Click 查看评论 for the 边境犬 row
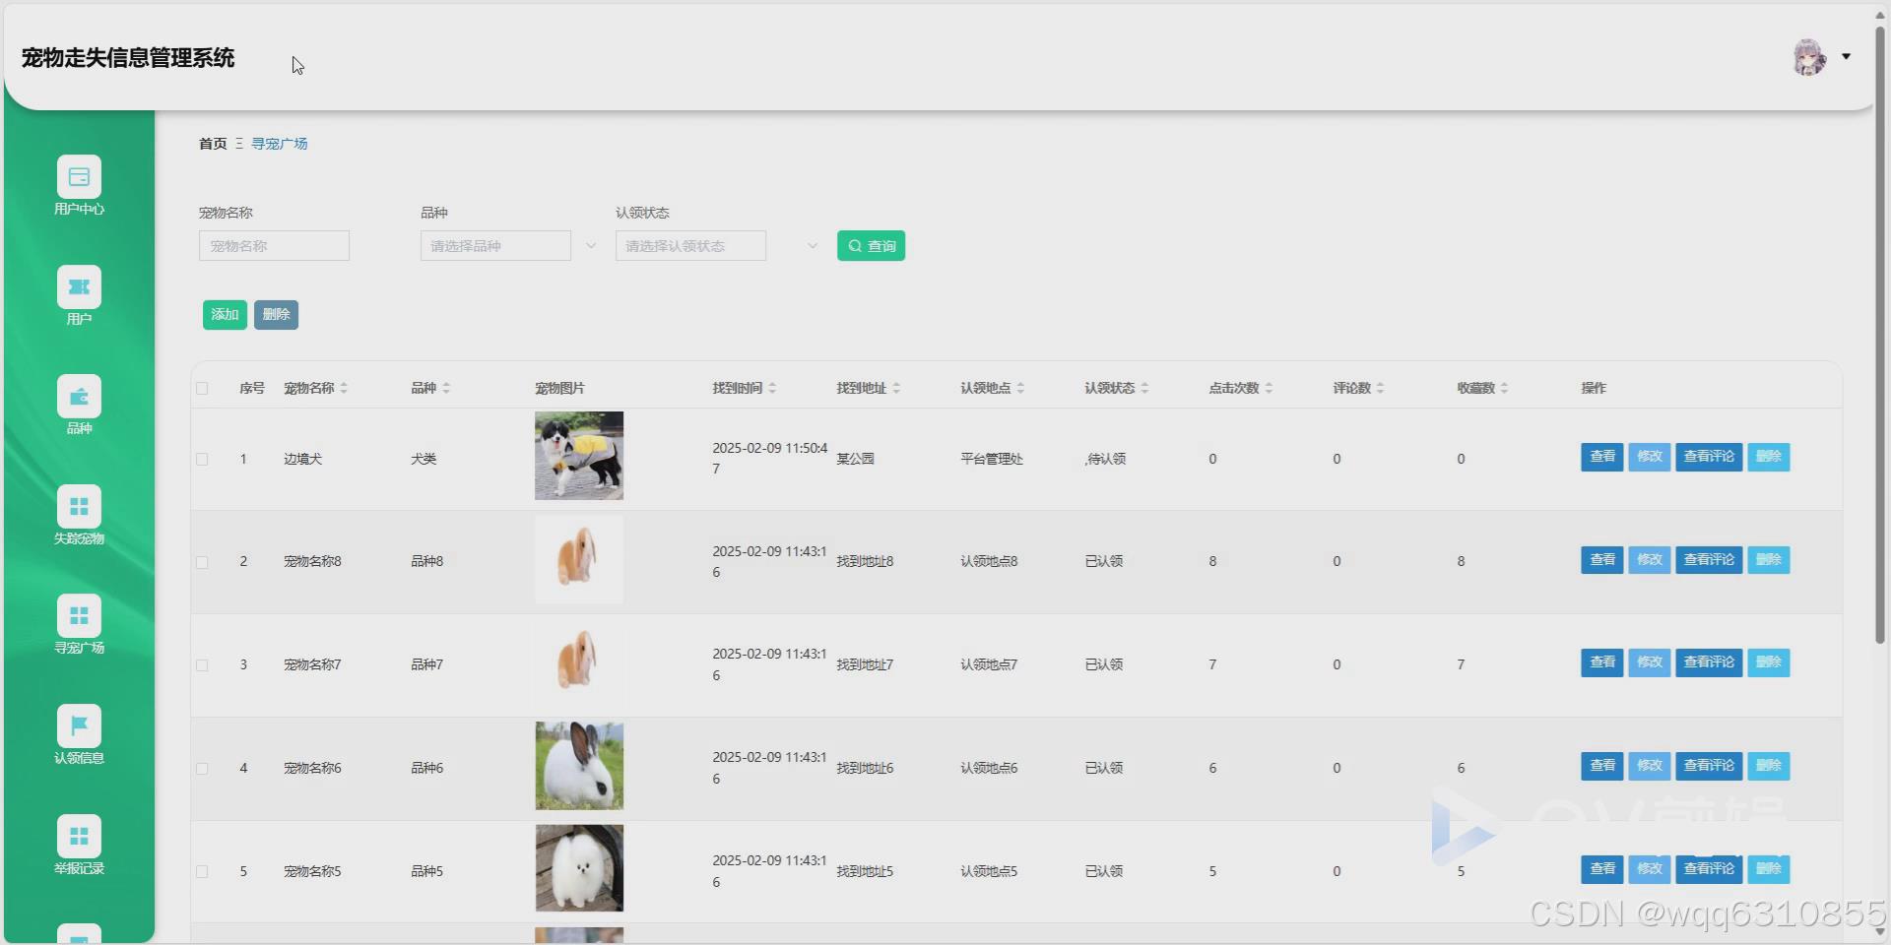This screenshot has height=945, width=1891. click(x=1709, y=457)
